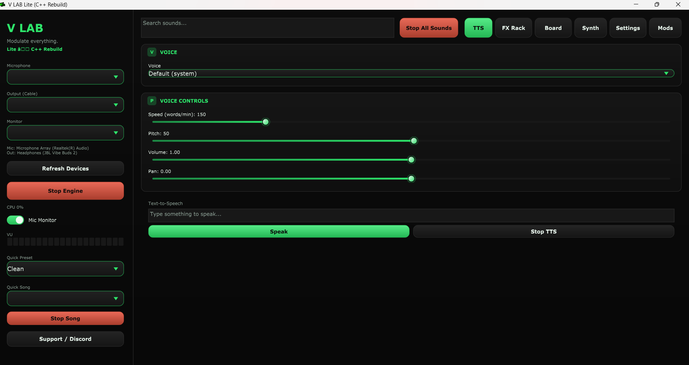
Task: Expand the Quick Preset dropdown showing Clean
Action: [65, 269]
